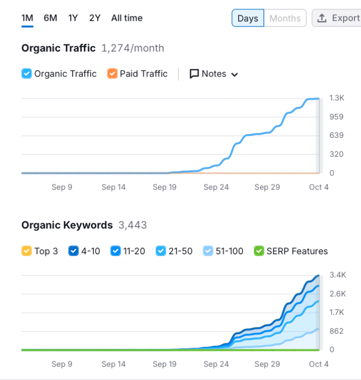
Task: Click the Oct 4 endpoint on traffic chart
Action: (319, 99)
